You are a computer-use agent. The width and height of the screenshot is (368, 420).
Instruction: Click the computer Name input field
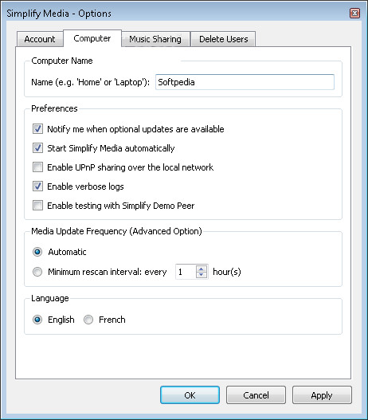[245, 82]
